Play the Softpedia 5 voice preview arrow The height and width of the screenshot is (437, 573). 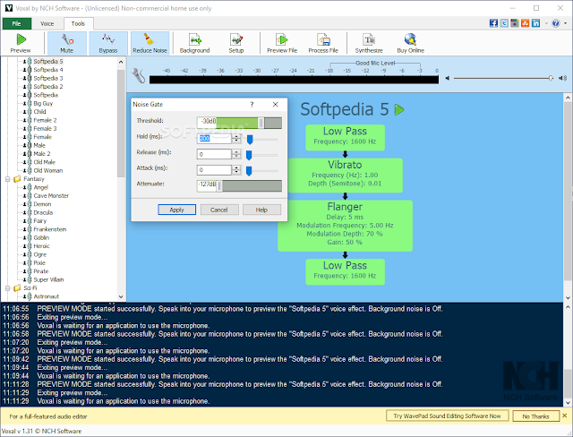399,109
